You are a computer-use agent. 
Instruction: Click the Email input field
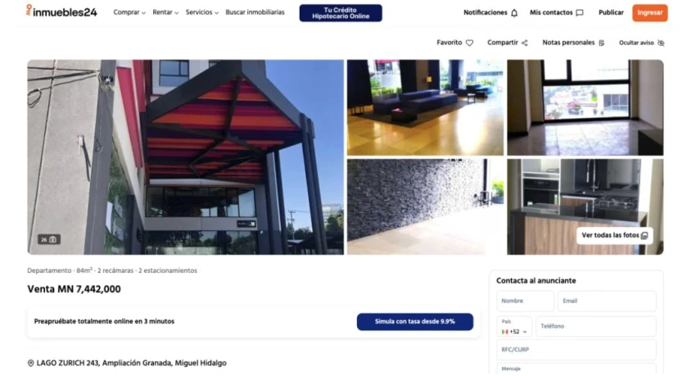point(607,301)
